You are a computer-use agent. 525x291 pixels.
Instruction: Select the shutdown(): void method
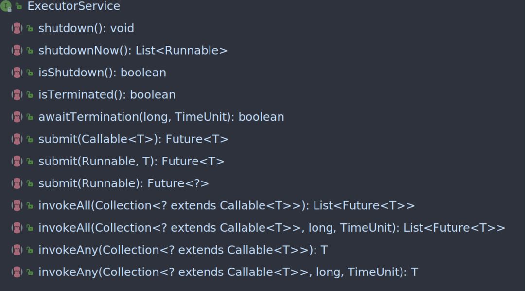(86, 28)
